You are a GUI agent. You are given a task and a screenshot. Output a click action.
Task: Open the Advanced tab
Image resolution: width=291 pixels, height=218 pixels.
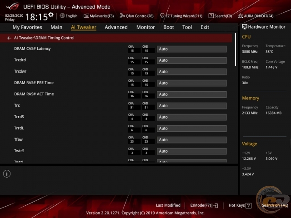[x=116, y=27]
